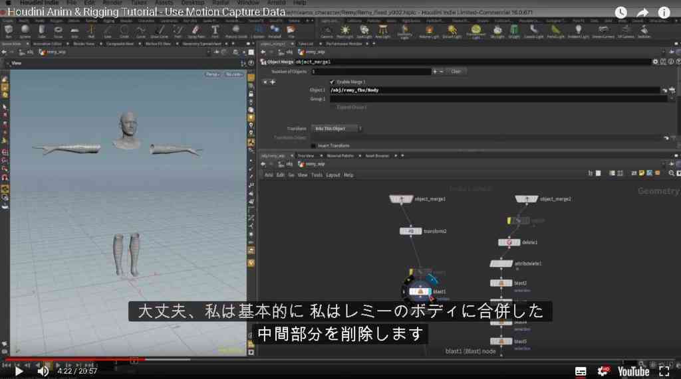The height and width of the screenshot is (379, 681).
Task: Add a Point Light from shelf
Action: click(345, 31)
